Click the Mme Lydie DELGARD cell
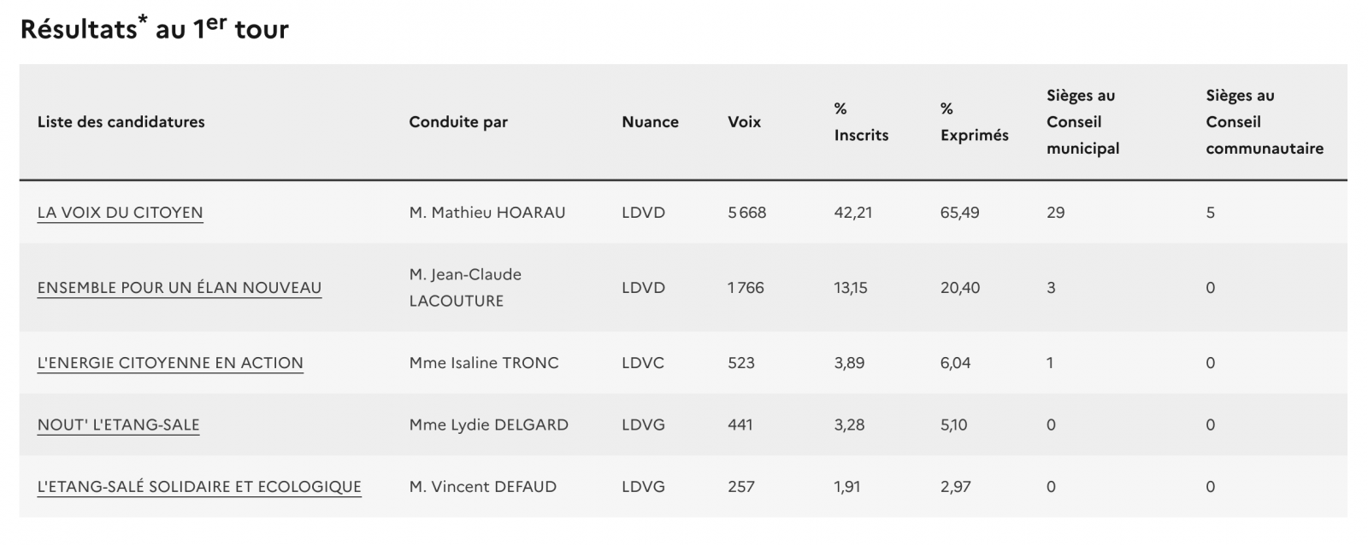1368x545 pixels. (488, 425)
